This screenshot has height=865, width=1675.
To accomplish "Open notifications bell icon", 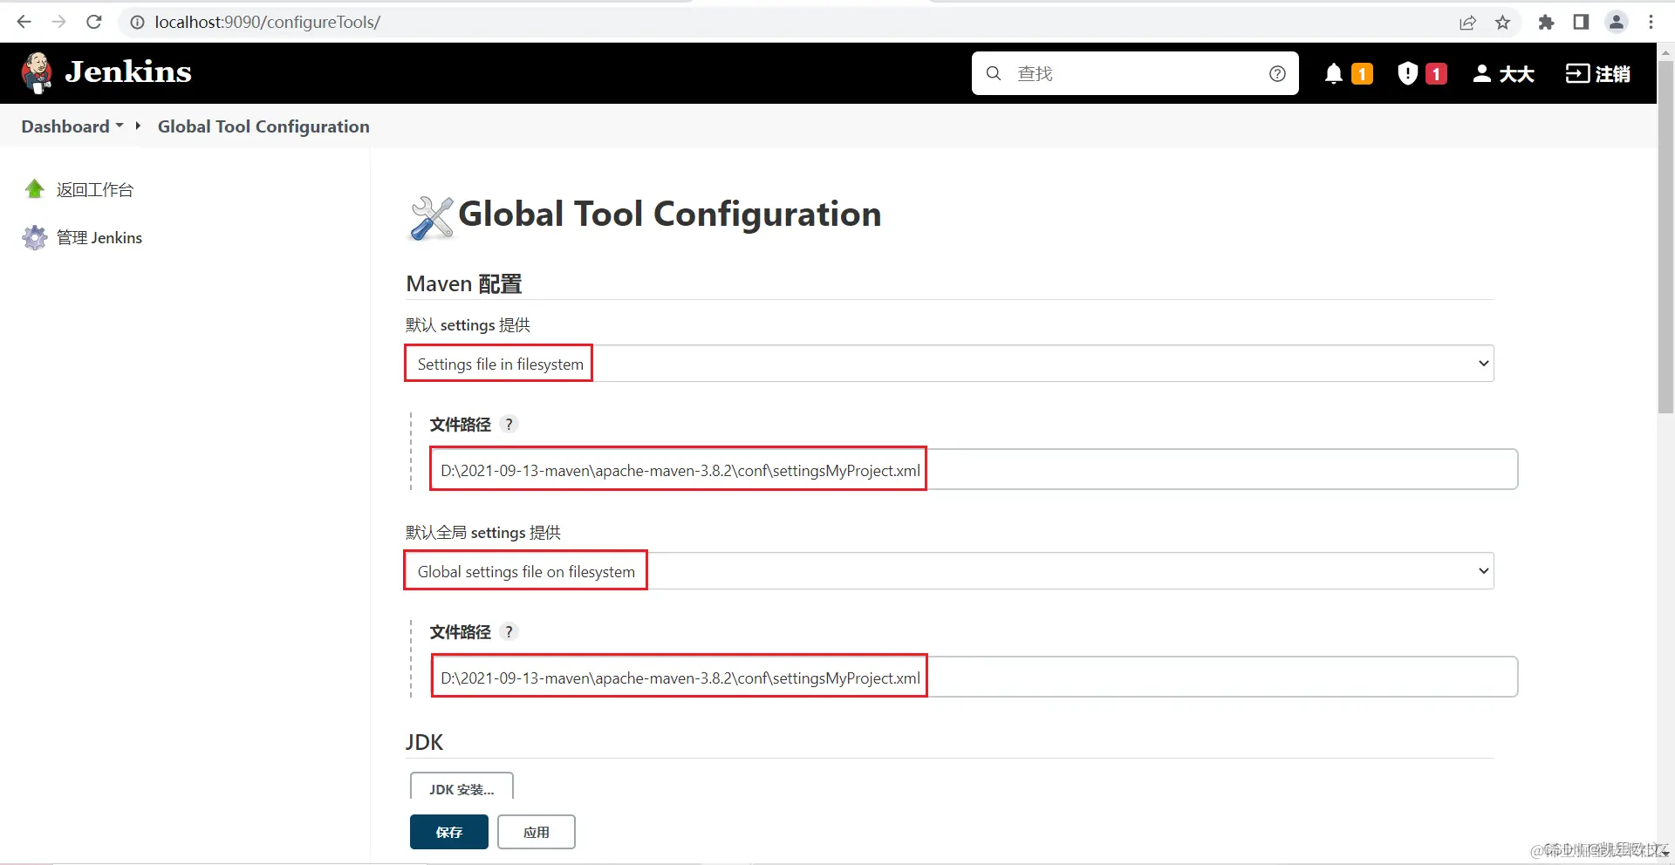I will click(x=1333, y=74).
